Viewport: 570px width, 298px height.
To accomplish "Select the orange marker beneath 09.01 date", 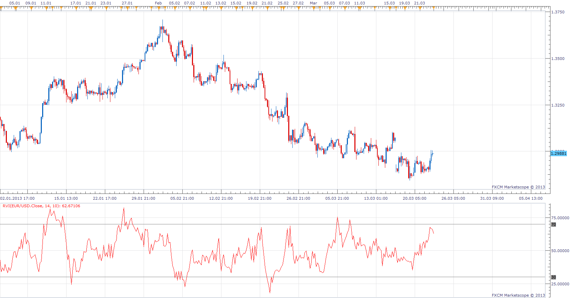I will (31, 9).
